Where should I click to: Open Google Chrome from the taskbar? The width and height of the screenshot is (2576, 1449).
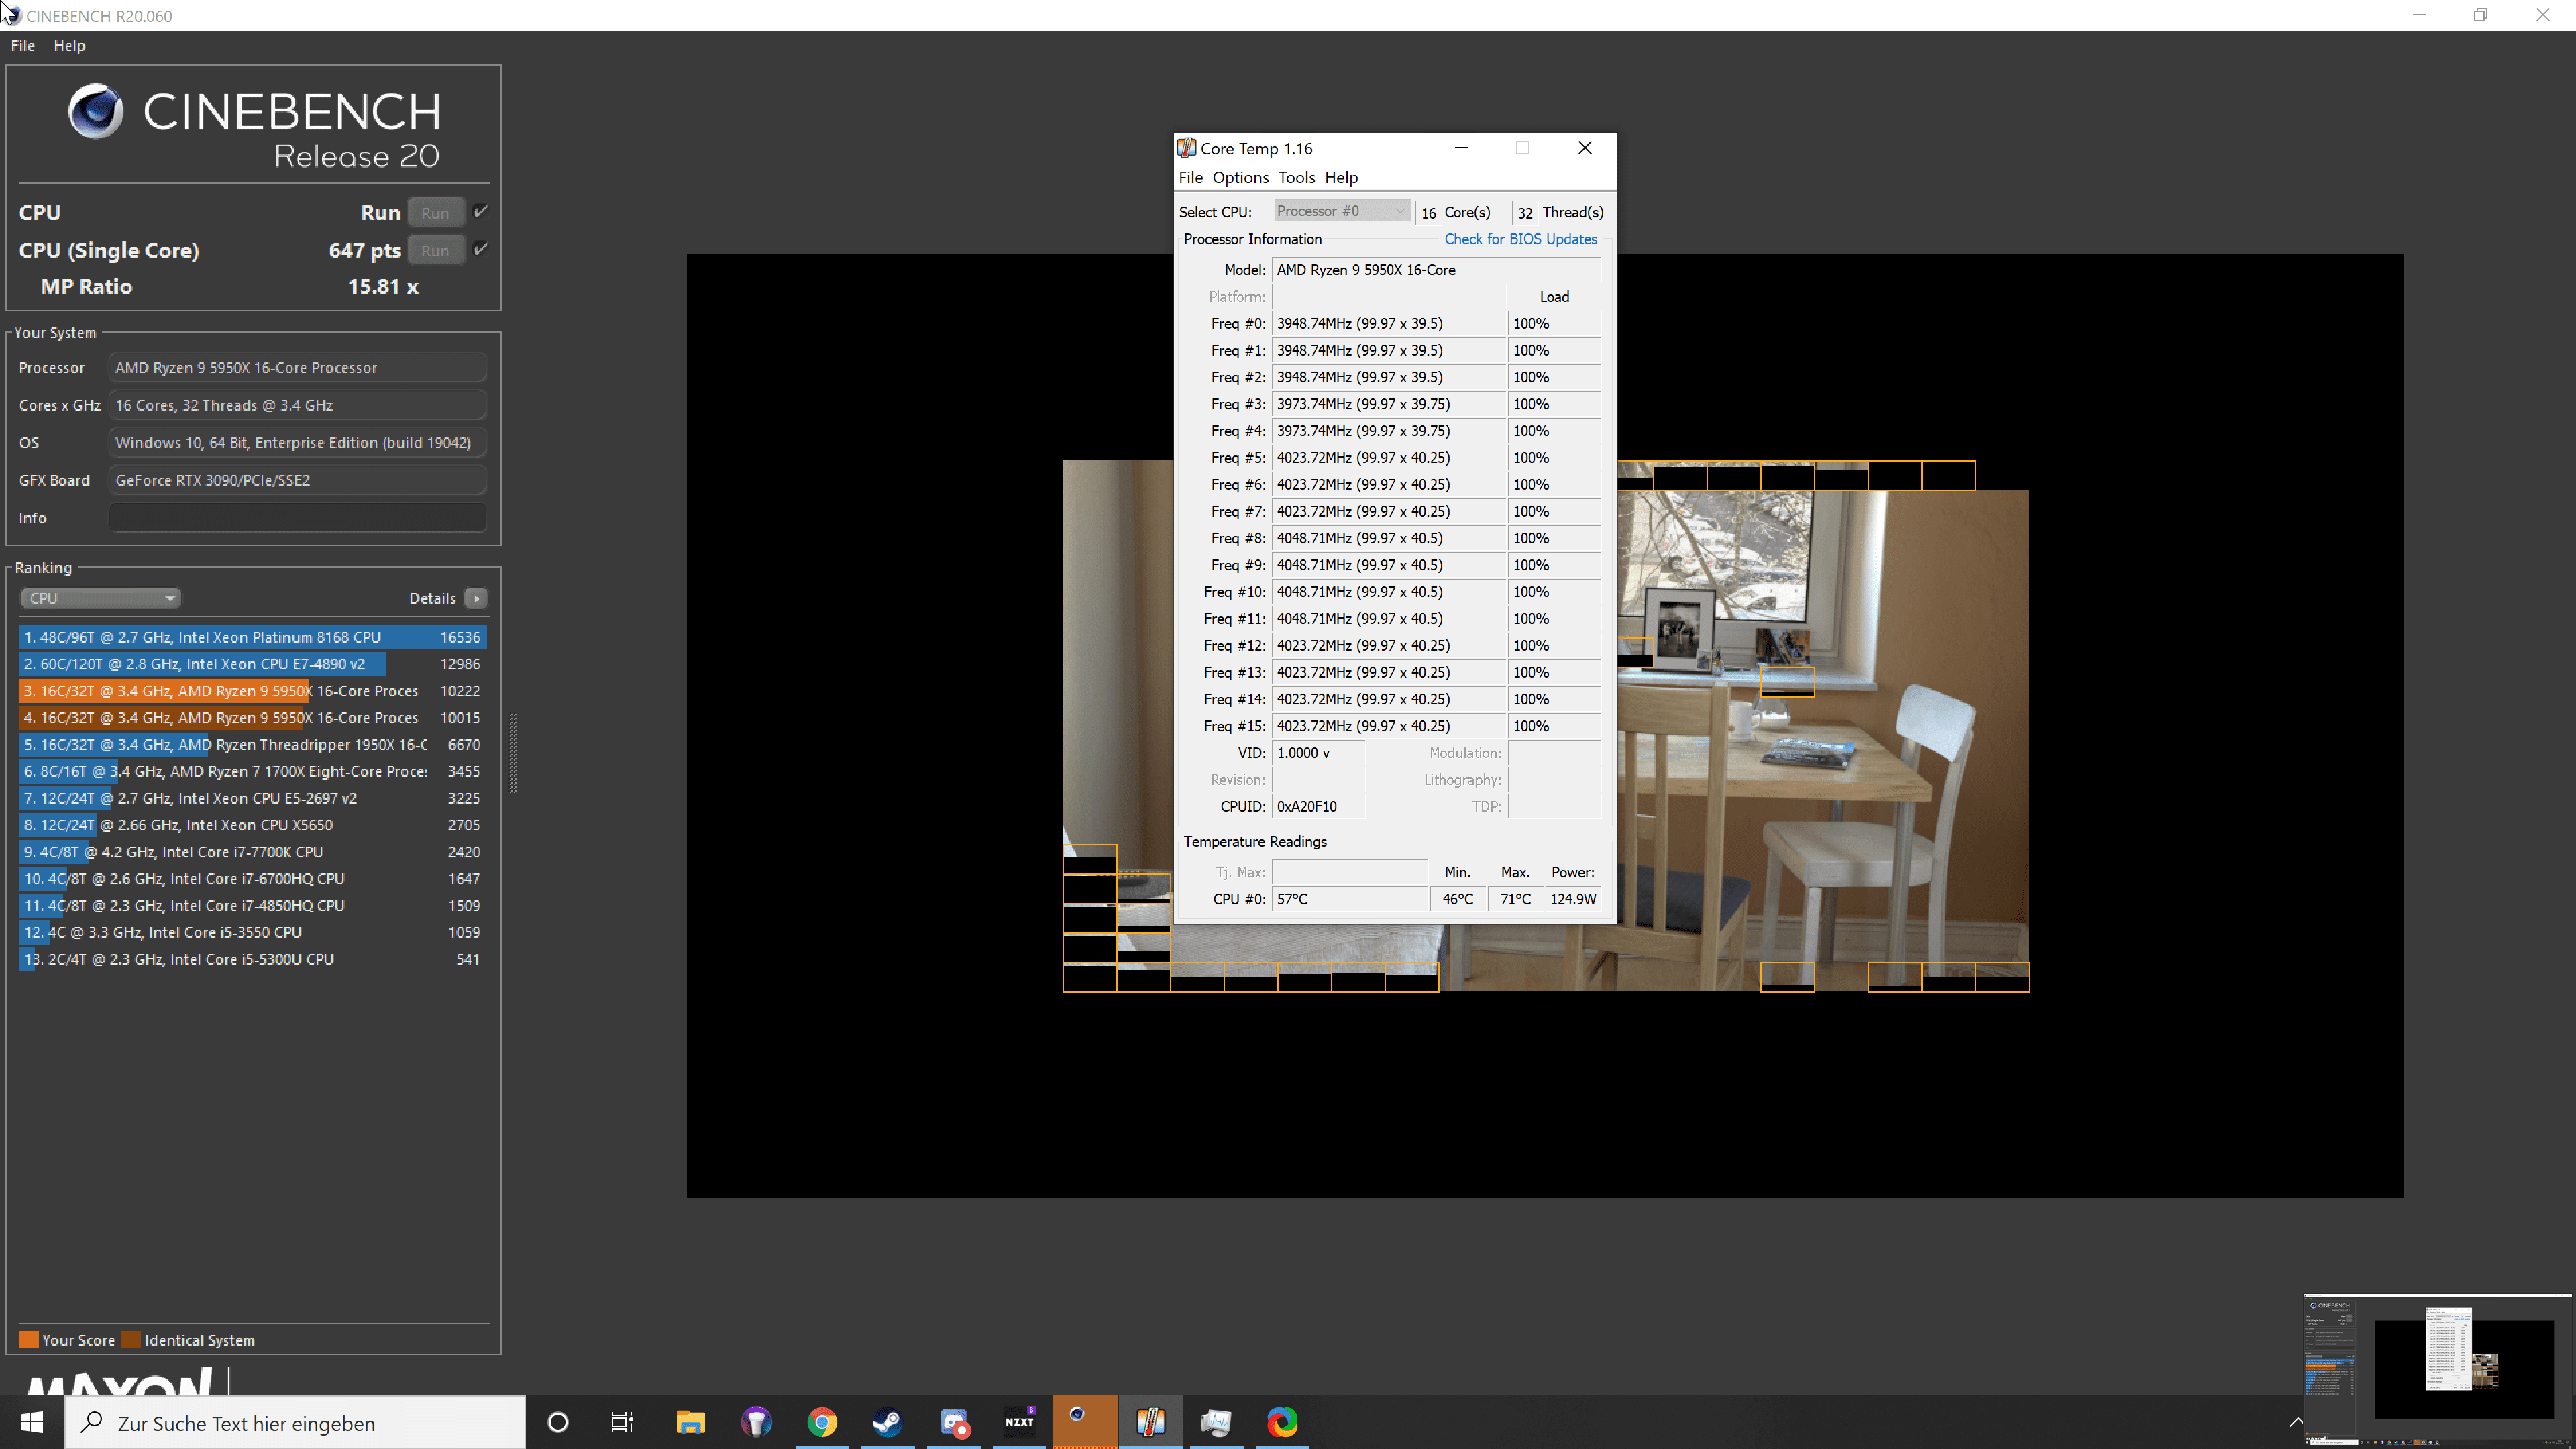pos(822,1422)
